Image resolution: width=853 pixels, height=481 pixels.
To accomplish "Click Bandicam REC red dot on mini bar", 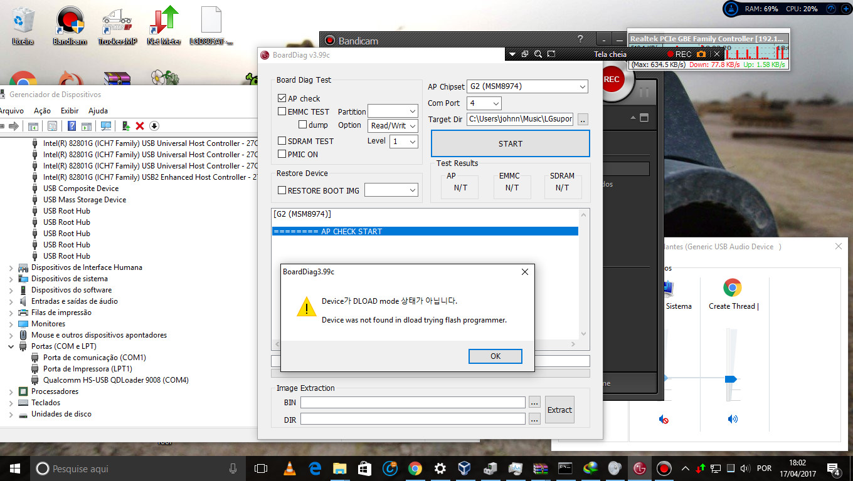I will tap(670, 54).
